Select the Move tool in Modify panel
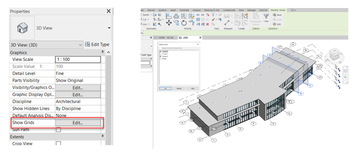This screenshot has width=360, height=158. point(169,23)
